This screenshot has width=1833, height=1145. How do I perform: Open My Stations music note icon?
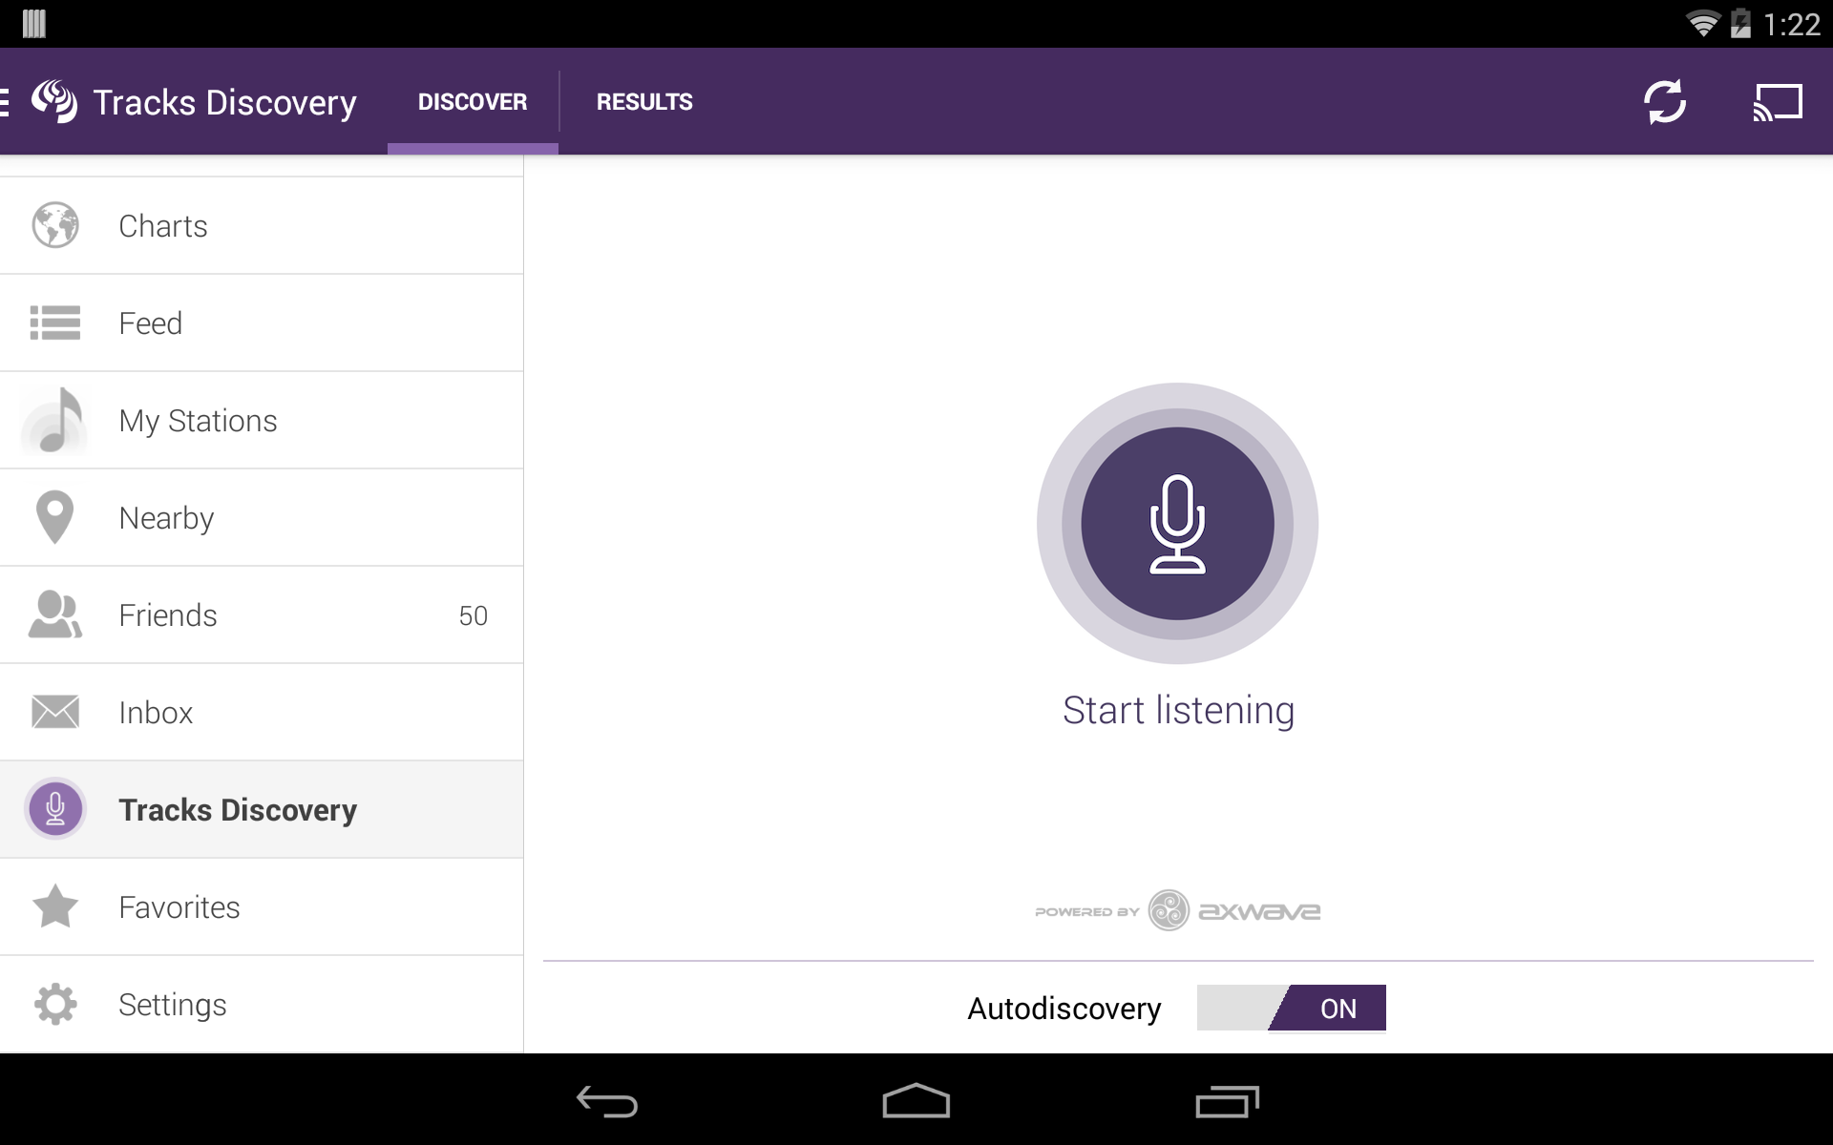pyautogui.click(x=55, y=421)
